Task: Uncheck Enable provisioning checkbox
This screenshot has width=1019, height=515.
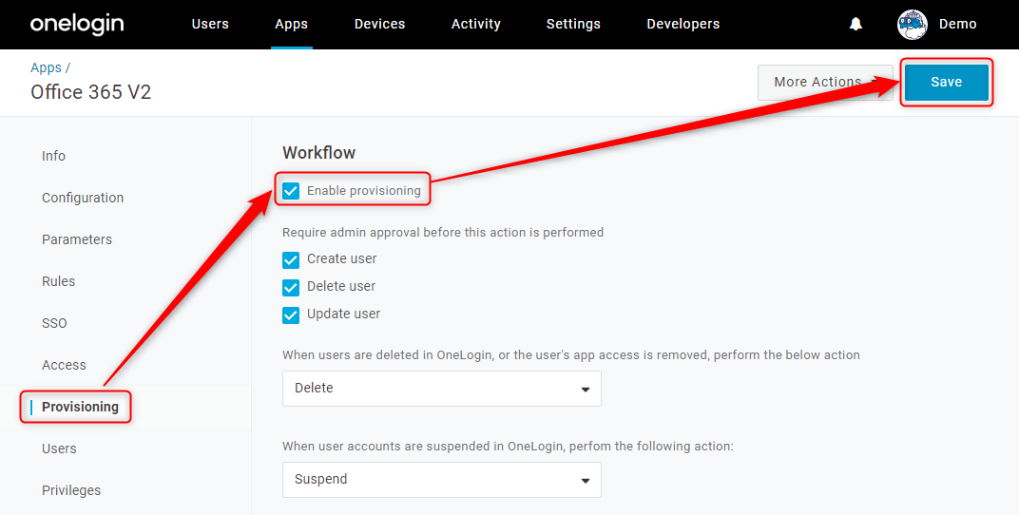Action: pyautogui.click(x=291, y=191)
